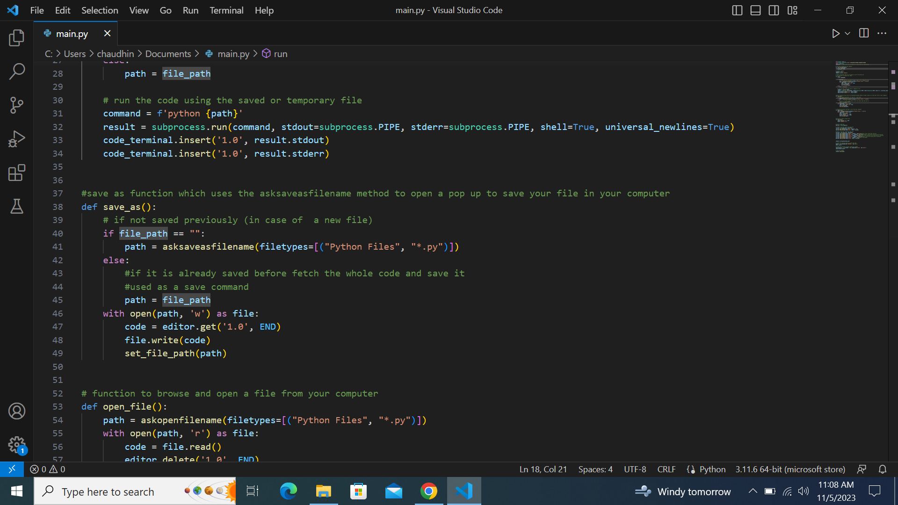Open the Terminal menu

click(226, 10)
